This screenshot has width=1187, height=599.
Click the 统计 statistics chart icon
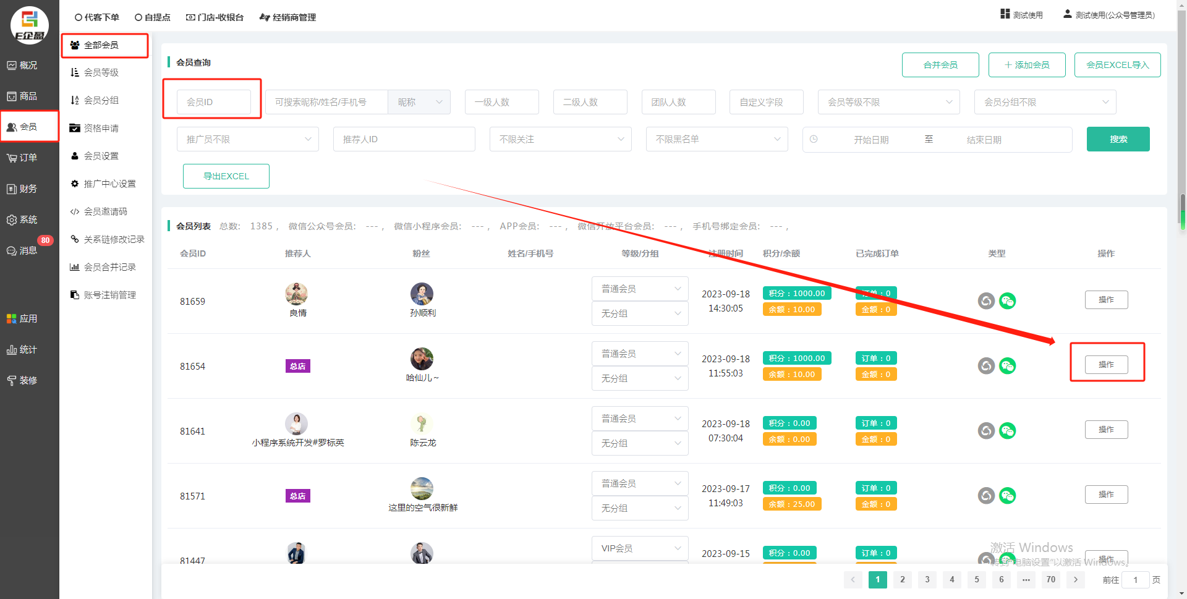(22, 349)
